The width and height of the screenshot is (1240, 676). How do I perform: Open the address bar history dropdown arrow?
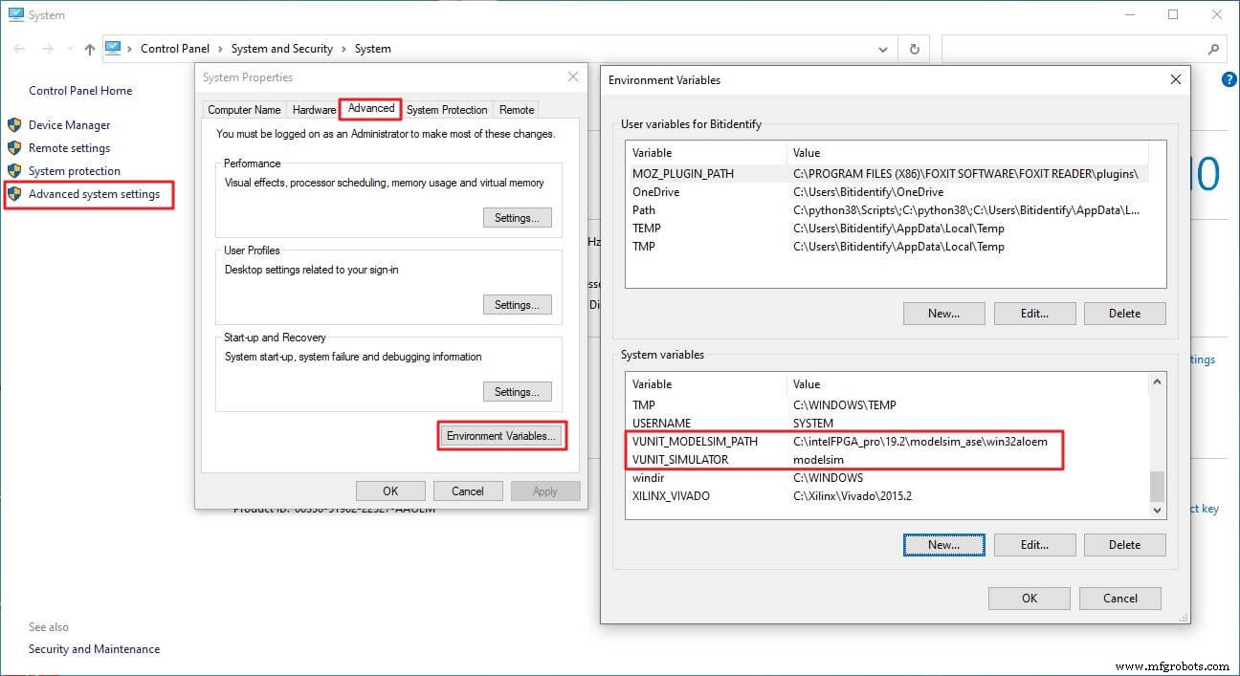pyautogui.click(x=882, y=48)
